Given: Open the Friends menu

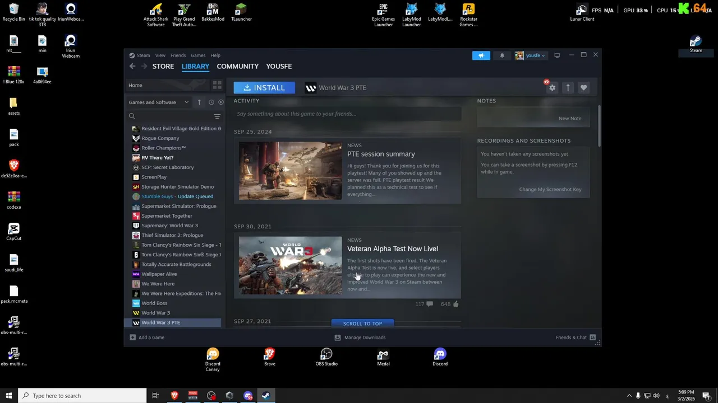Looking at the screenshot, I should pos(178,55).
